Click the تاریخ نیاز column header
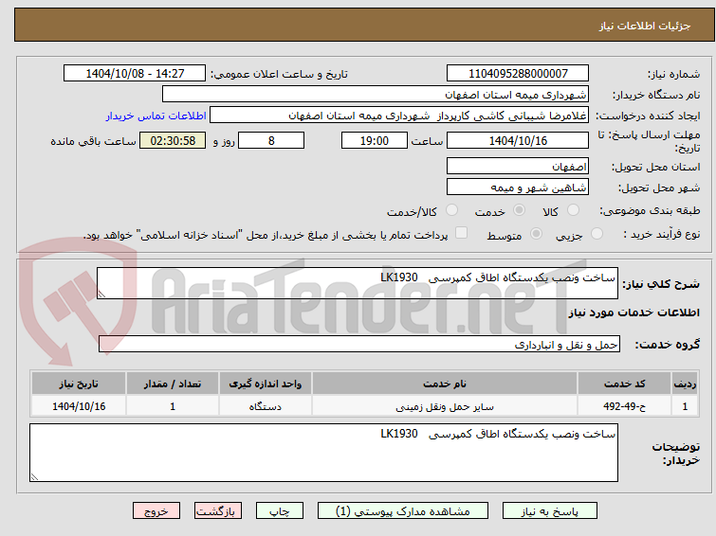Viewport: 716px width, 536px height. 79,384
